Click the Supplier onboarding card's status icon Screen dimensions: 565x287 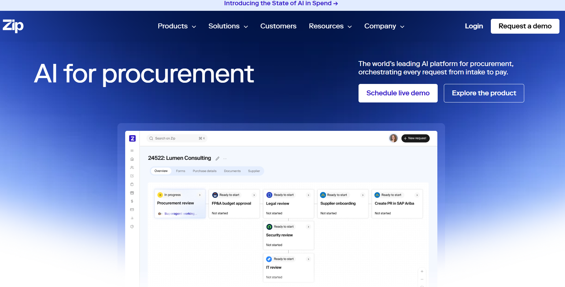pyautogui.click(x=323, y=195)
